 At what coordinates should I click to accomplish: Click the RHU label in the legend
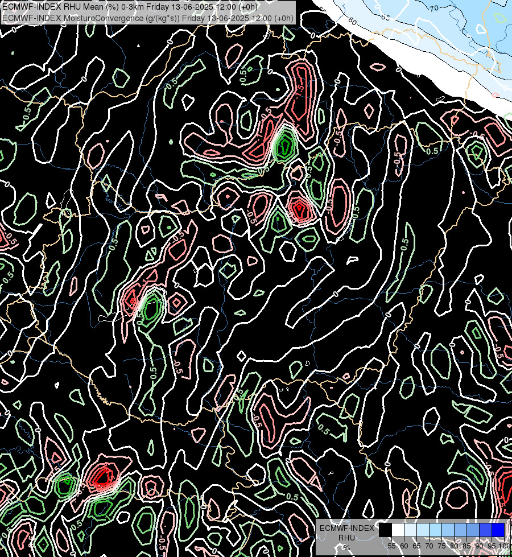346,538
